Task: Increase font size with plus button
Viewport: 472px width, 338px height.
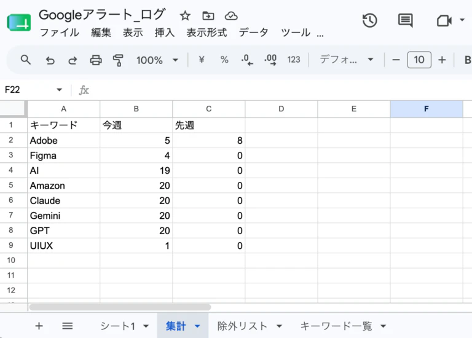Action: click(x=442, y=60)
